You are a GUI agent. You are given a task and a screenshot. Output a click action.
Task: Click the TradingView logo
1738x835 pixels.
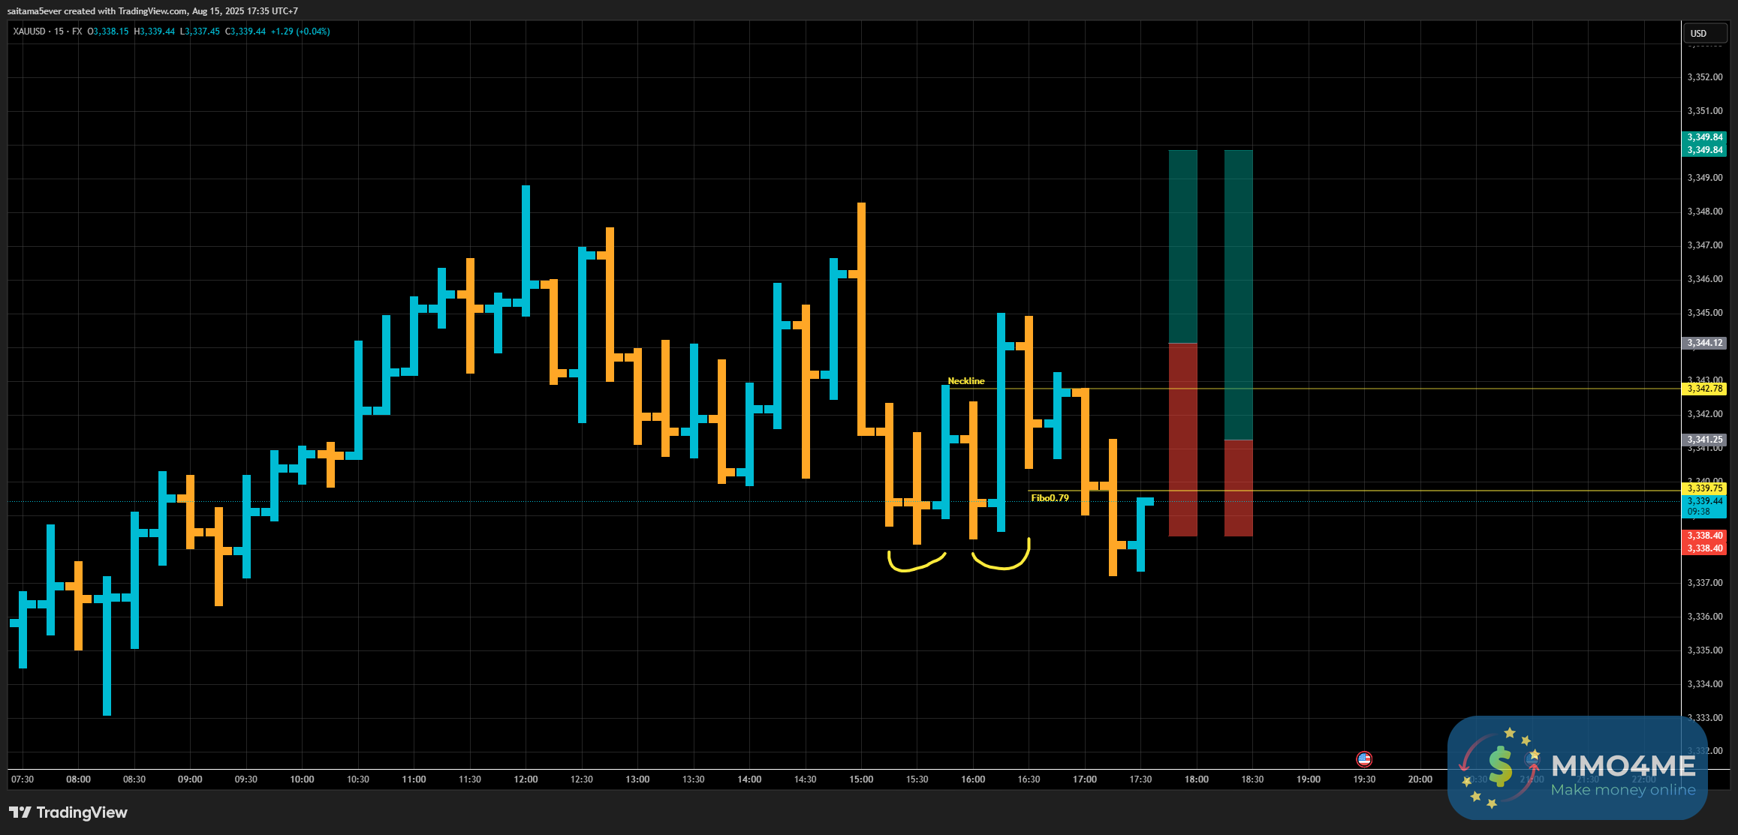pyautogui.click(x=68, y=812)
